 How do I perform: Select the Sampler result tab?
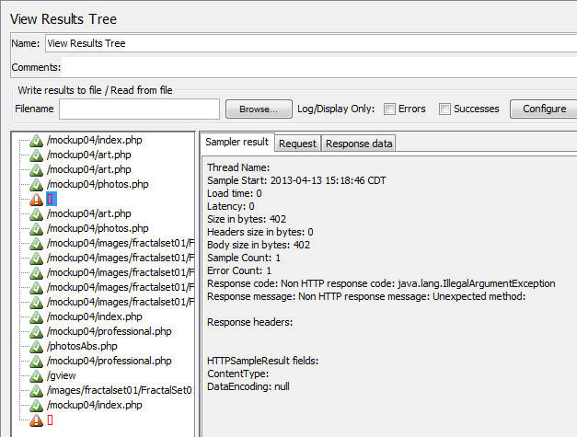tap(237, 143)
